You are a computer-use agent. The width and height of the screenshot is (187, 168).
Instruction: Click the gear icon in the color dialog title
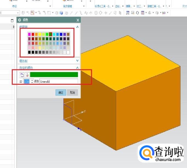(19, 20)
